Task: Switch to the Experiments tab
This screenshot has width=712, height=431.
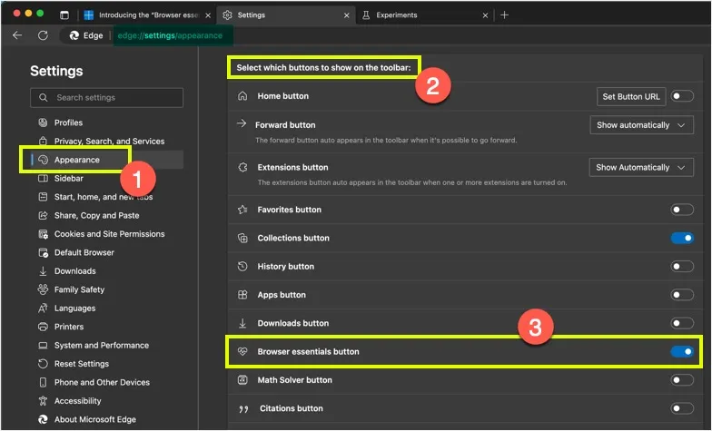Action: pyautogui.click(x=425, y=15)
